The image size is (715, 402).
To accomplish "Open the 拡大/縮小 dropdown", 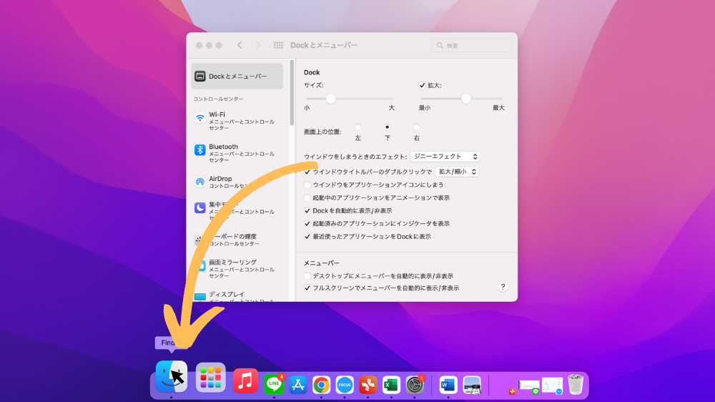I will coord(457,172).
